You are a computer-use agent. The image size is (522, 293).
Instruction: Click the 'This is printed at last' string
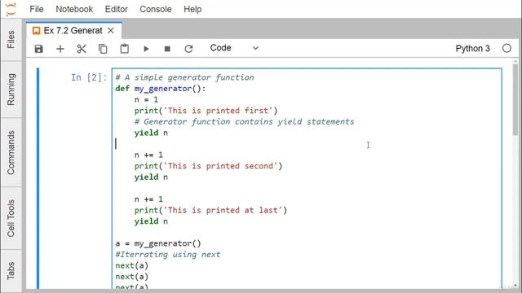click(223, 210)
